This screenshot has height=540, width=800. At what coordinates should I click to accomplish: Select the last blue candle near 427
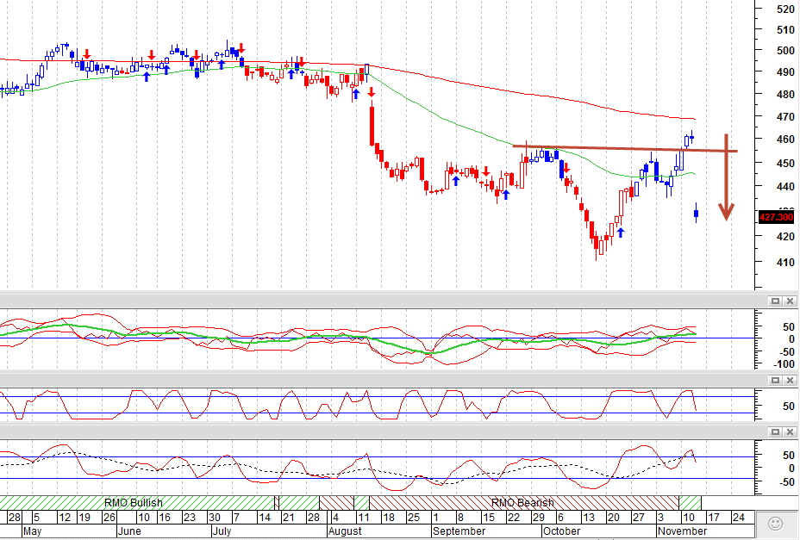pos(696,213)
